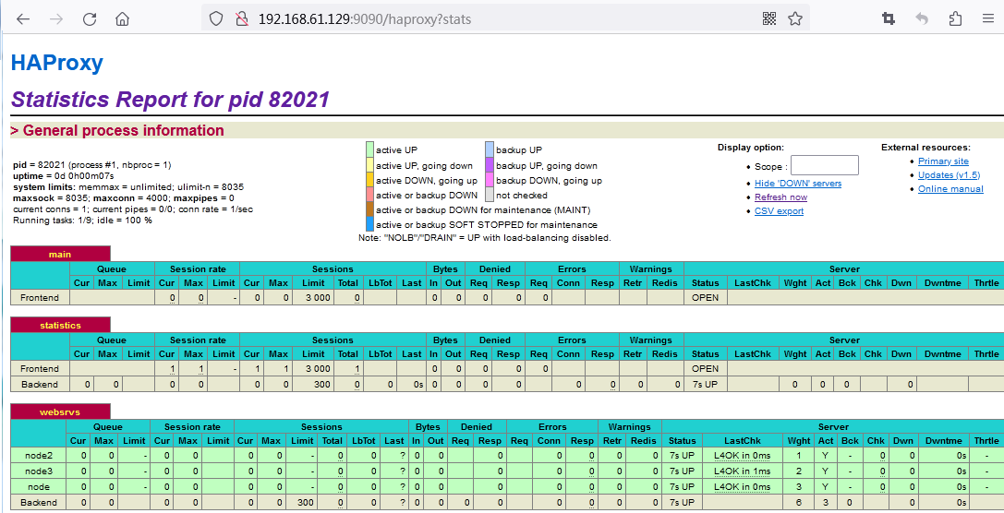Click the active UP, going down legend swatch
The width and height of the screenshot is (1004, 513).
coord(369,165)
